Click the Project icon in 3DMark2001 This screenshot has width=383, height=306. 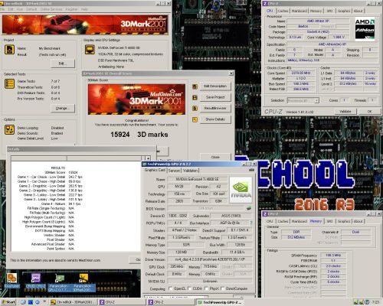tap(9, 50)
